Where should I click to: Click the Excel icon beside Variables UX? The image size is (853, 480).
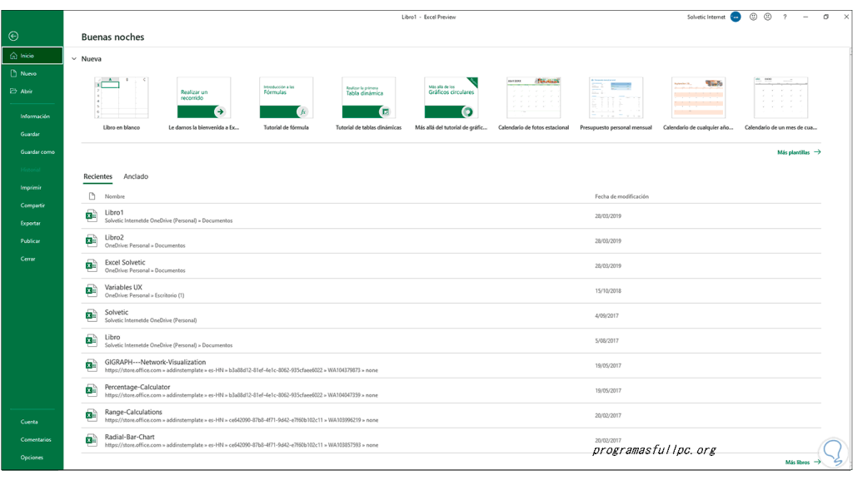[x=91, y=290]
